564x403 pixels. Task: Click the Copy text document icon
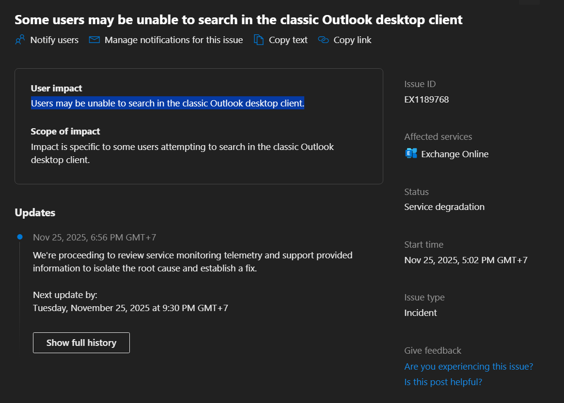pos(259,40)
